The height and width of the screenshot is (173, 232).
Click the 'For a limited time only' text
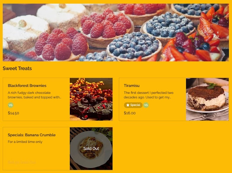point(25,142)
